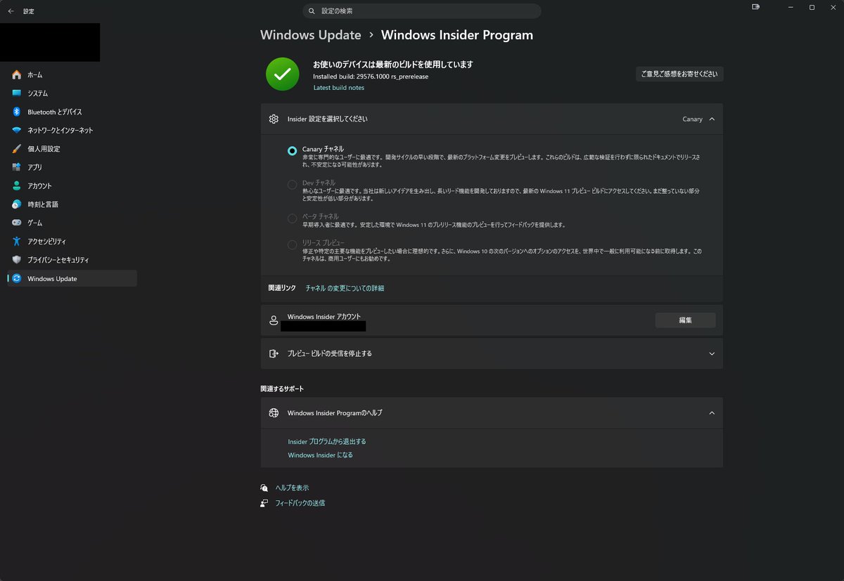Open システム settings page
The height and width of the screenshot is (581, 844).
[72, 93]
